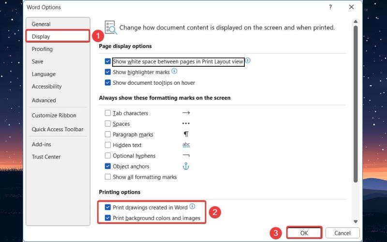Image resolution: width=387 pixels, height=242 pixels.
Task: Toggle Show white space between pages checkbox
Action: 107,61
